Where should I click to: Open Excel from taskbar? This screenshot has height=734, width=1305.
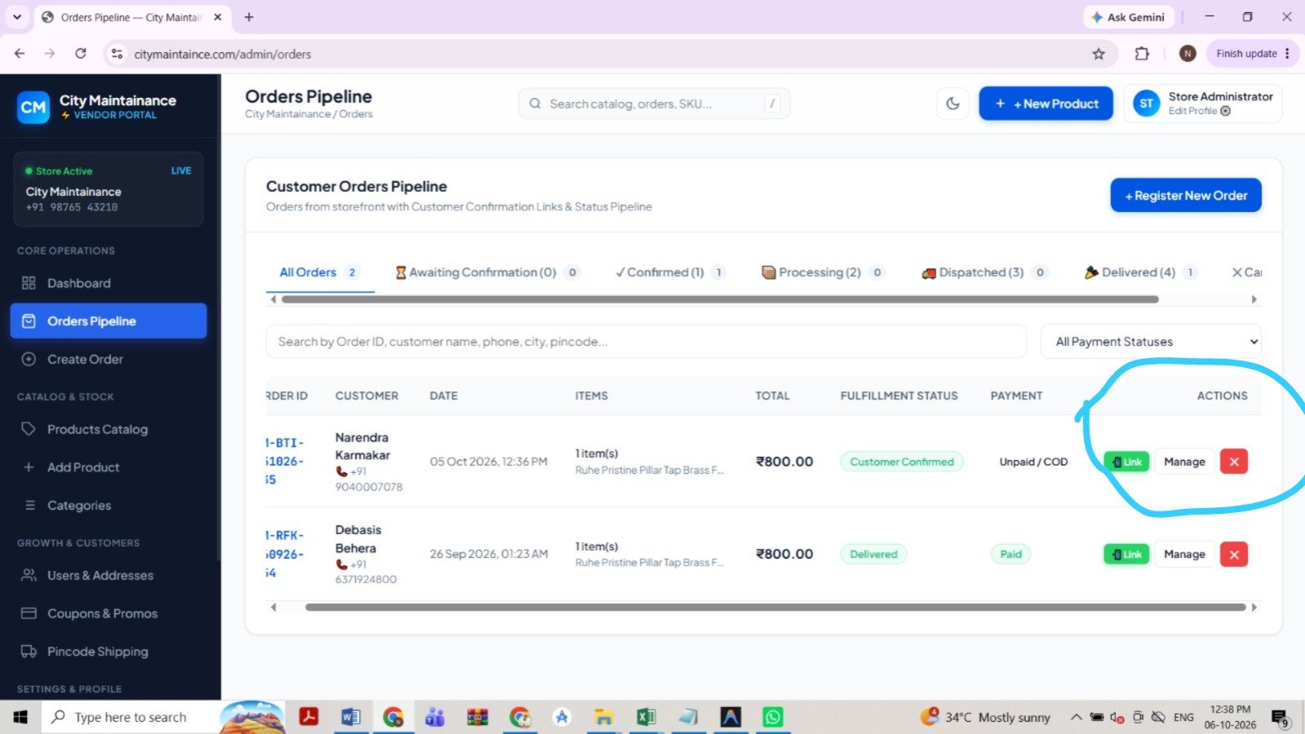pyautogui.click(x=646, y=717)
